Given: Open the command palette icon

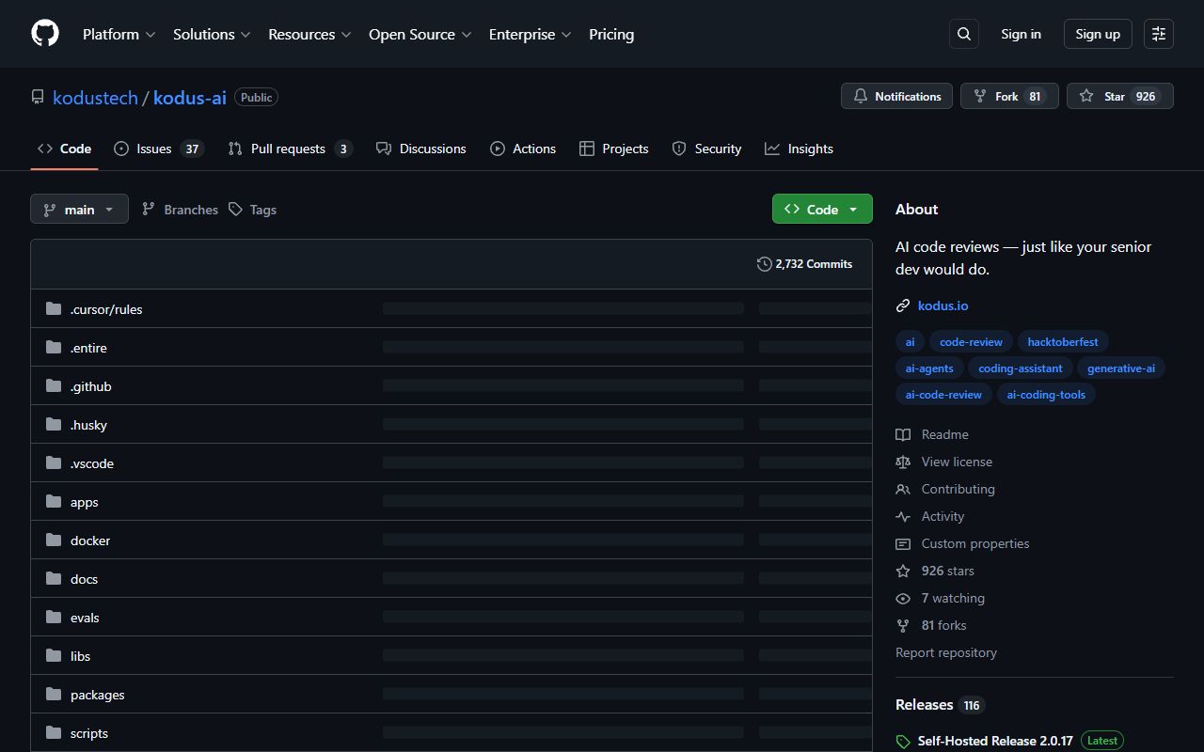Looking at the screenshot, I should point(1158,34).
